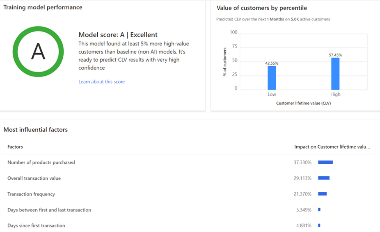Open the Learn about this score link
Viewport: 380px width, 232px height.
coord(101,82)
